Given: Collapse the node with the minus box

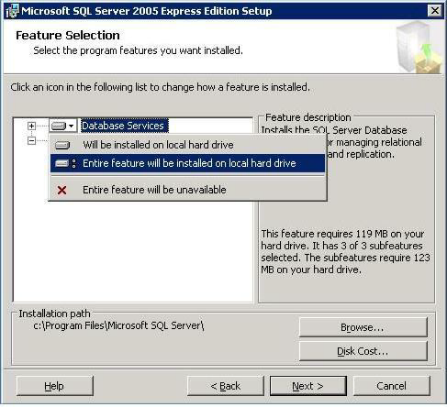Looking at the screenshot, I should [x=31, y=141].
